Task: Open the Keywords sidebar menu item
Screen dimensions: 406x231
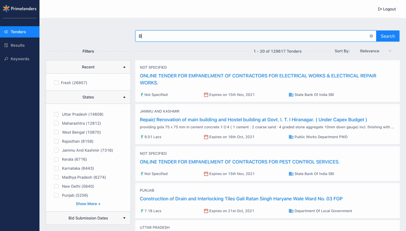Action: 20,59
